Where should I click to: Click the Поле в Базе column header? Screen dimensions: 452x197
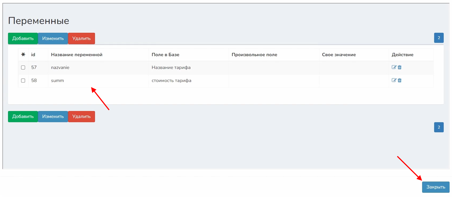(165, 55)
